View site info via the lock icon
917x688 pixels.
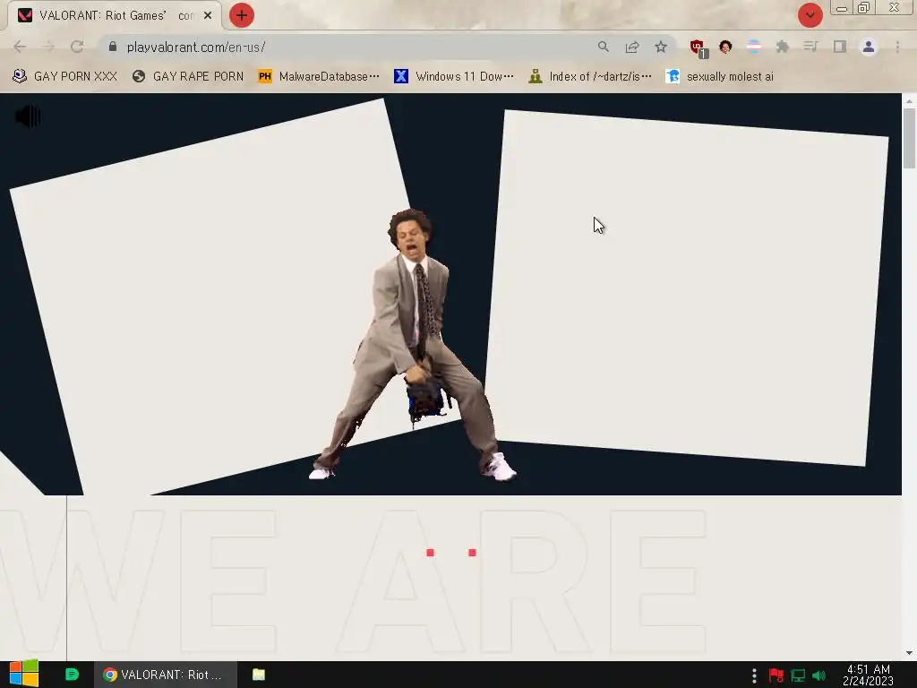tap(113, 47)
